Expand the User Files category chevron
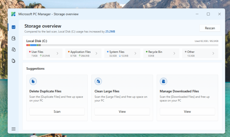Screen dimensions: 230x137 tap(57, 53)
